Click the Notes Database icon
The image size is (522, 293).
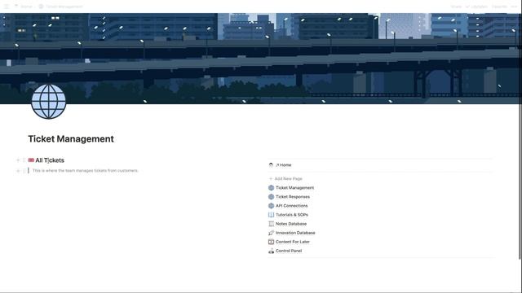[271, 224]
